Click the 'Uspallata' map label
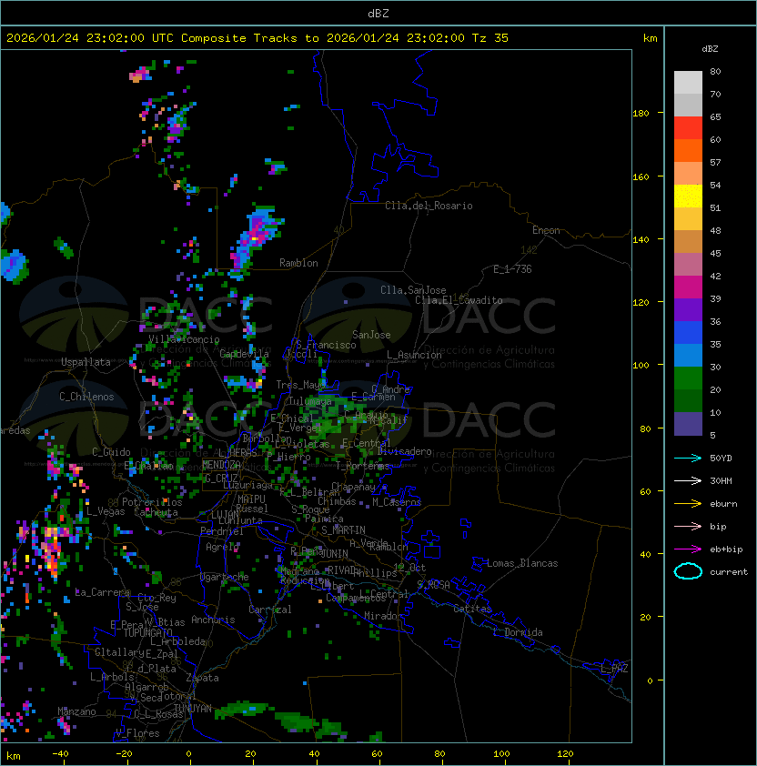Screen dimensions: 757x766 click(86, 362)
